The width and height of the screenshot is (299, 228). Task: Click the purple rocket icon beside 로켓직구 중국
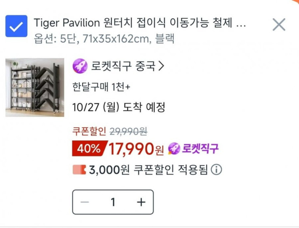click(80, 66)
